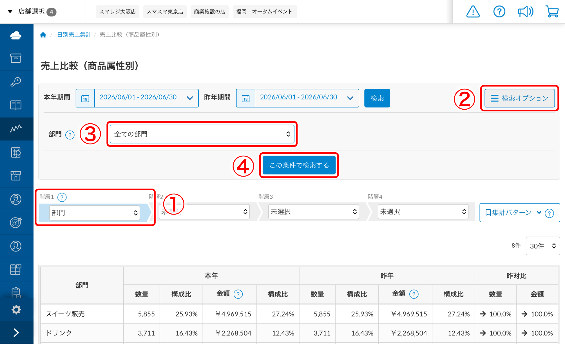Viewport: 565px width, 344px height.
Task: Open the staff headset sidebar icon
Action: 16,199
